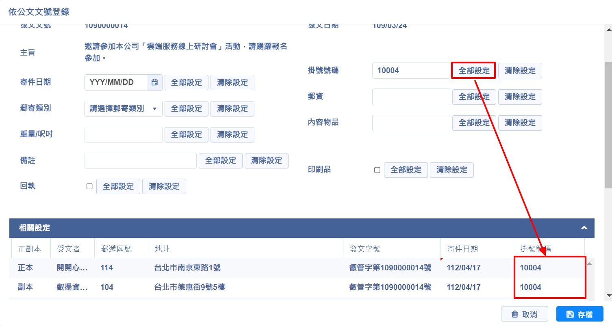The width and height of the screenshot is (612, 326).
Task: Collapse the 相關設定 panel chevron
Action: click(x=584, y=228)
